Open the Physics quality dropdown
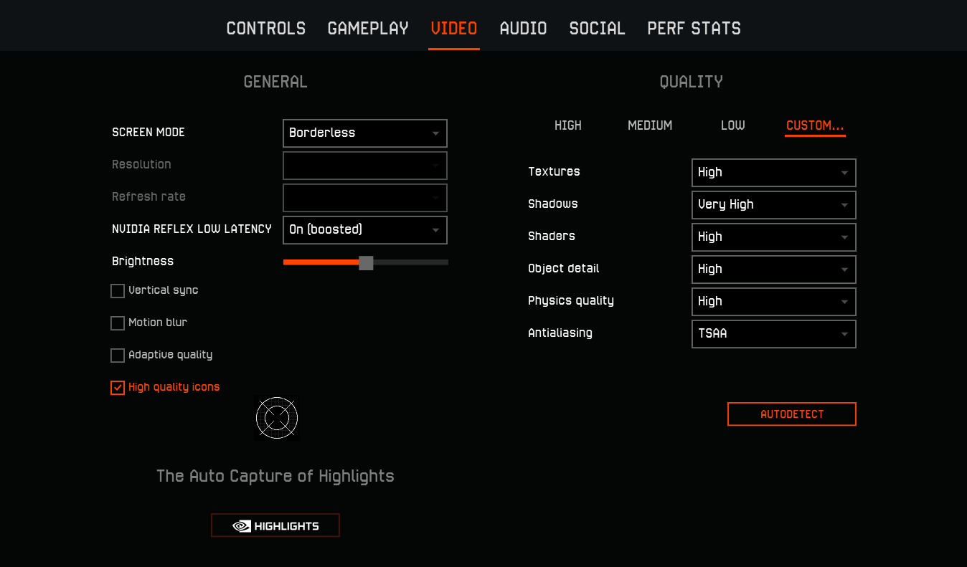 (774, 302)
